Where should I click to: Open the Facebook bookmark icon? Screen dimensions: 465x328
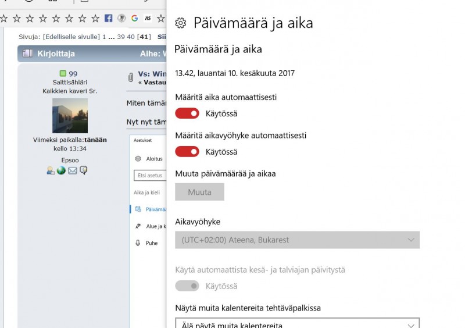click(108, 19)
